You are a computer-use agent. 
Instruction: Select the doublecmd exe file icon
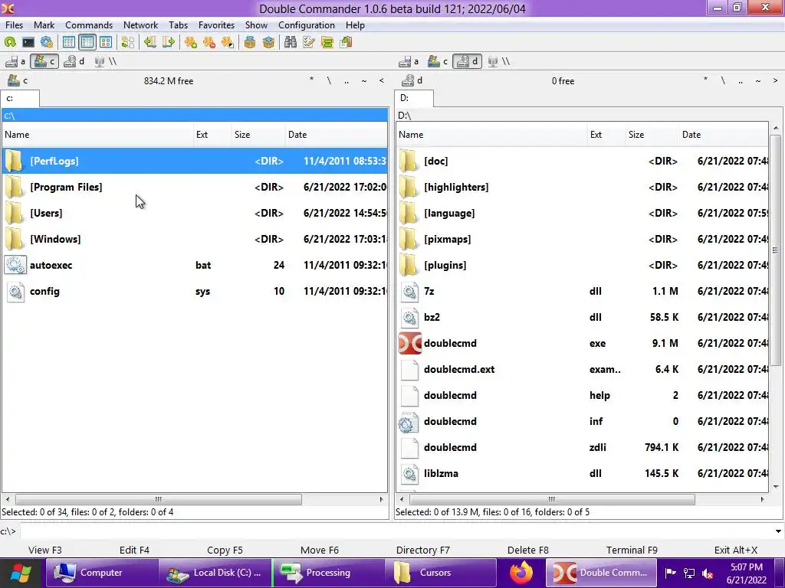click(410, 343)
